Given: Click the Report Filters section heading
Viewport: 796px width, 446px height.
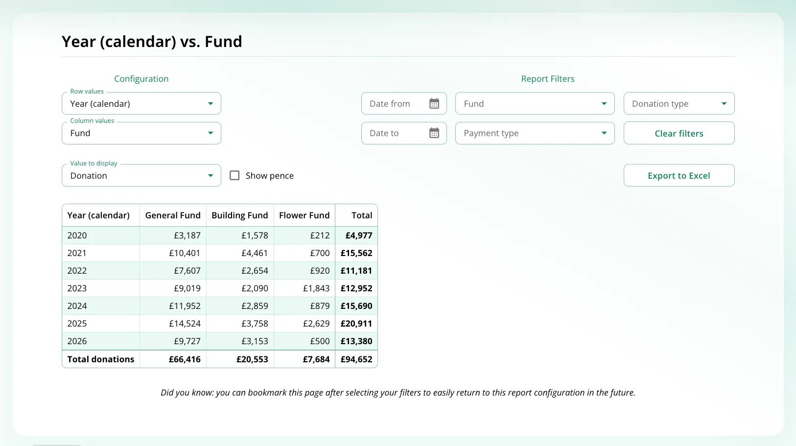Looking at the screenshot, I should tap(548, 79).
